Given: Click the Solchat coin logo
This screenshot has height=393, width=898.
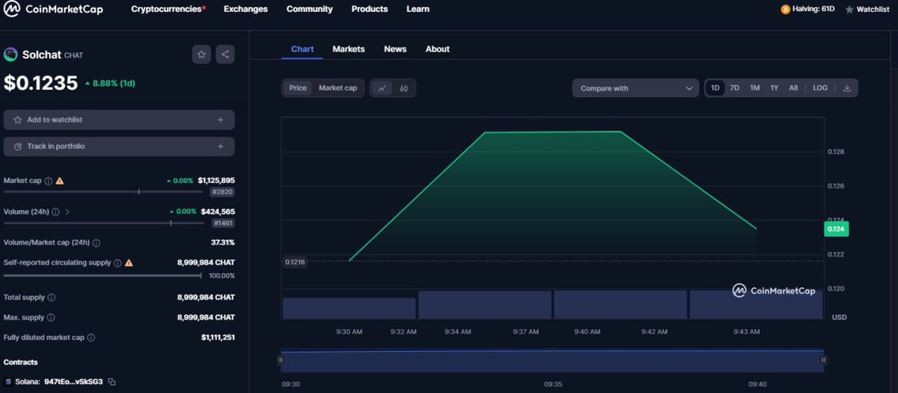Looking at the screenshot, I should coord(10,55).
